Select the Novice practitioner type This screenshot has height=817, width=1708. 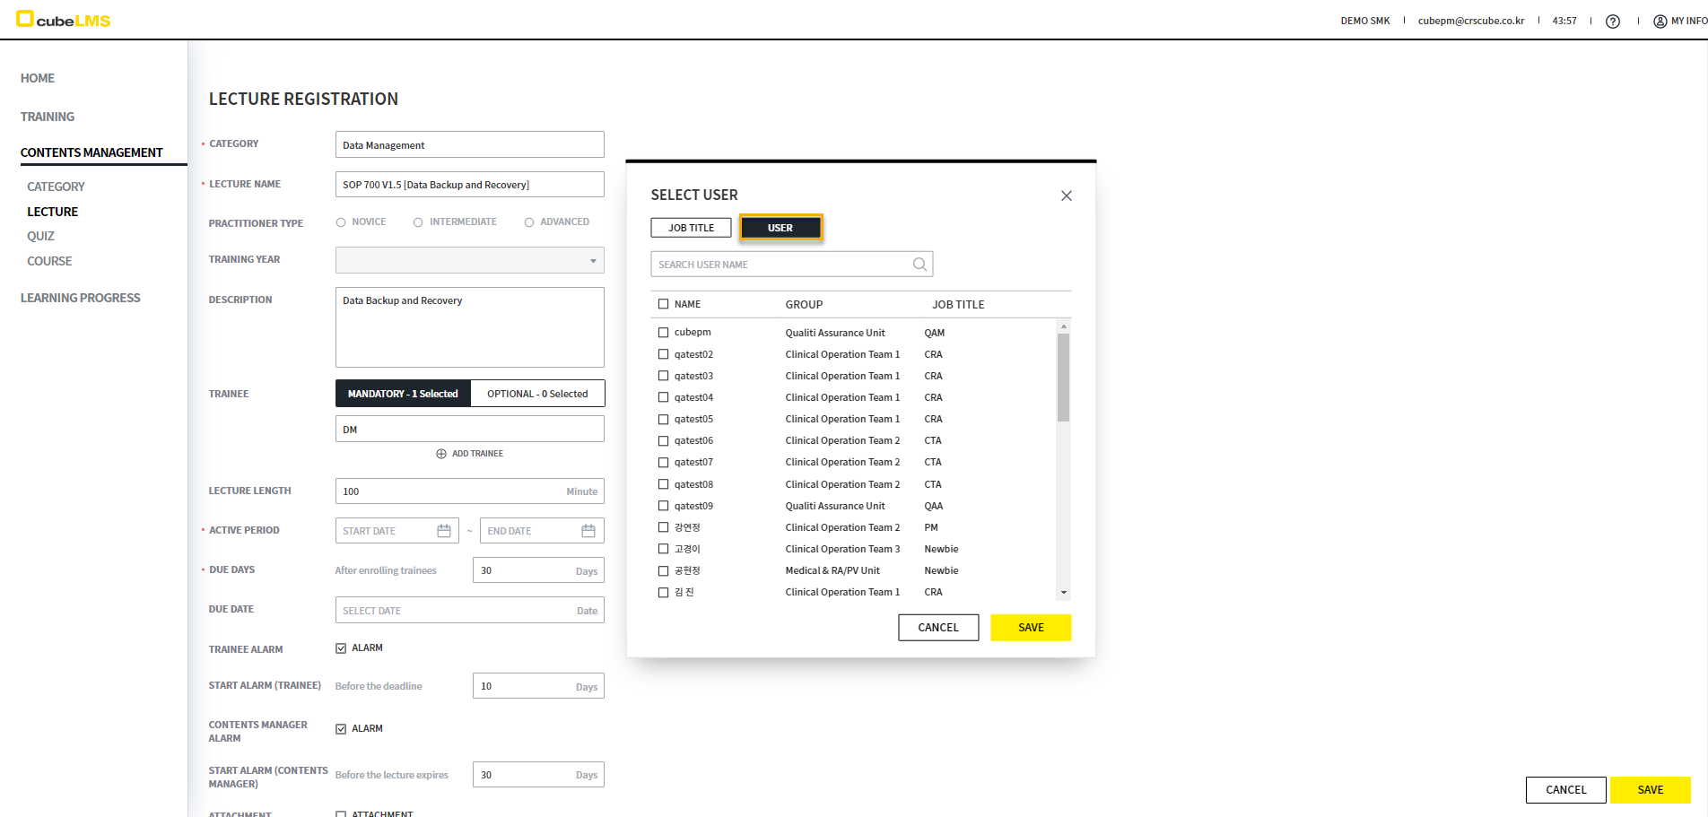pyautogui.click(x=341, y=222)
